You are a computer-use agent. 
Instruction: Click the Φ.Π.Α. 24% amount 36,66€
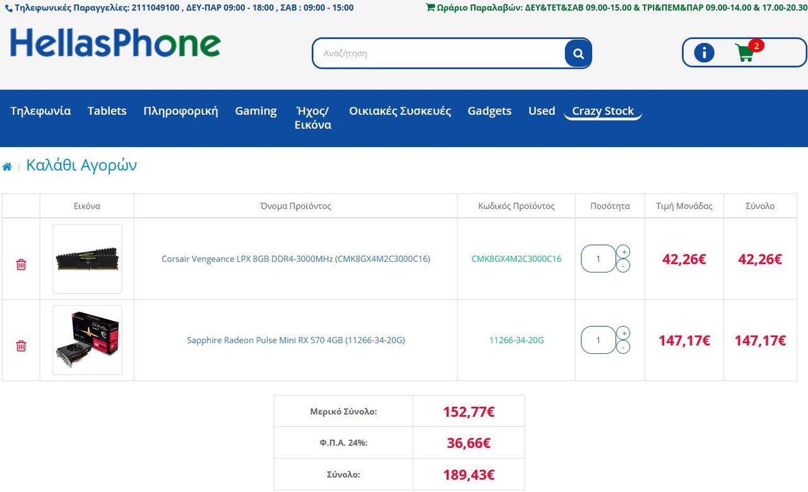(468, 443)
